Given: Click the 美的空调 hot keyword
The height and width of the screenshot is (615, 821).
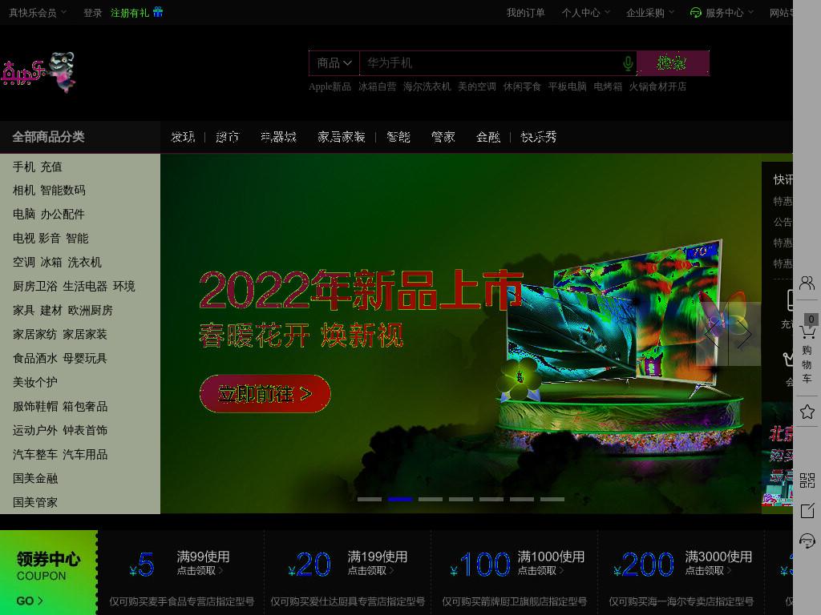Looking at the screenshot, I should tap(477, 86).
